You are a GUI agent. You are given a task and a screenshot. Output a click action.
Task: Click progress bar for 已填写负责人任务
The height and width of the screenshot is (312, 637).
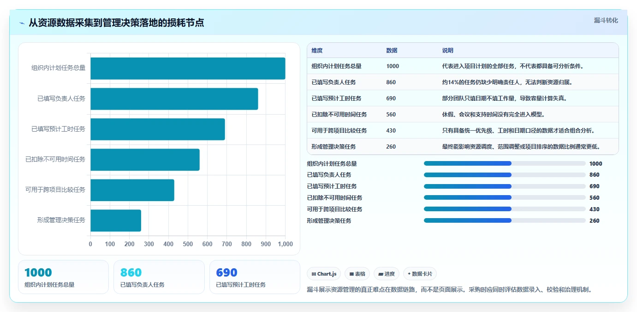[505, 175]
